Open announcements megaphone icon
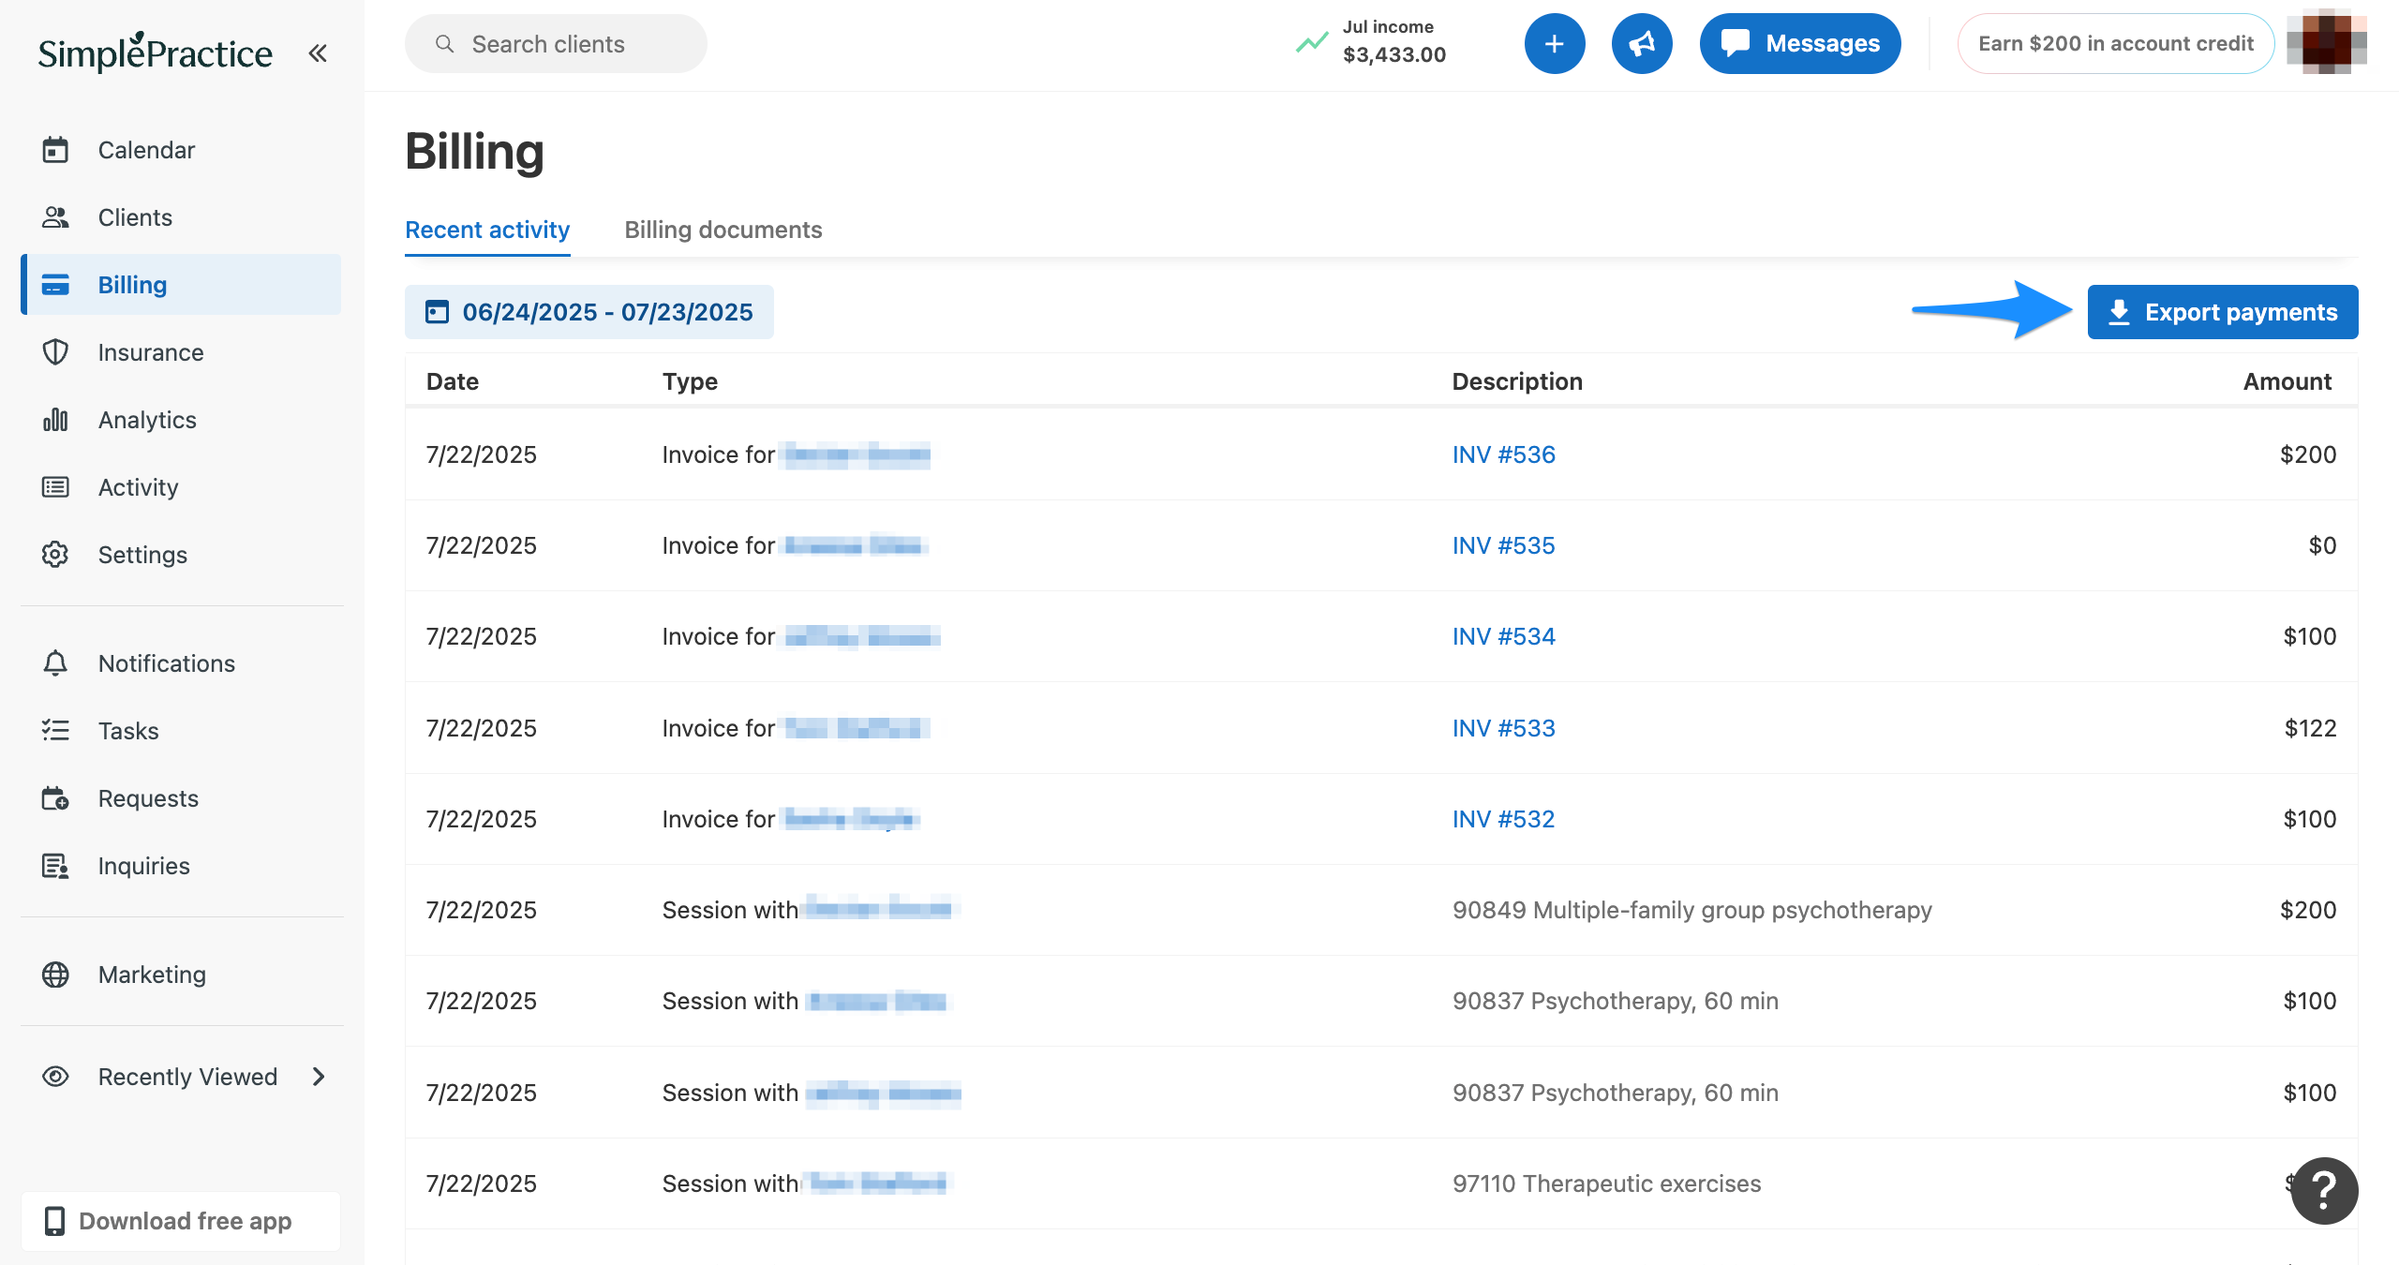The image size is (2399, 1265). pos(1642,43)
